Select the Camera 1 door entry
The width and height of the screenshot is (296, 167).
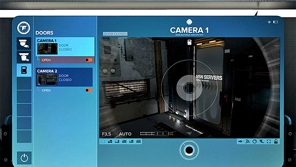[x=65, y=47]
